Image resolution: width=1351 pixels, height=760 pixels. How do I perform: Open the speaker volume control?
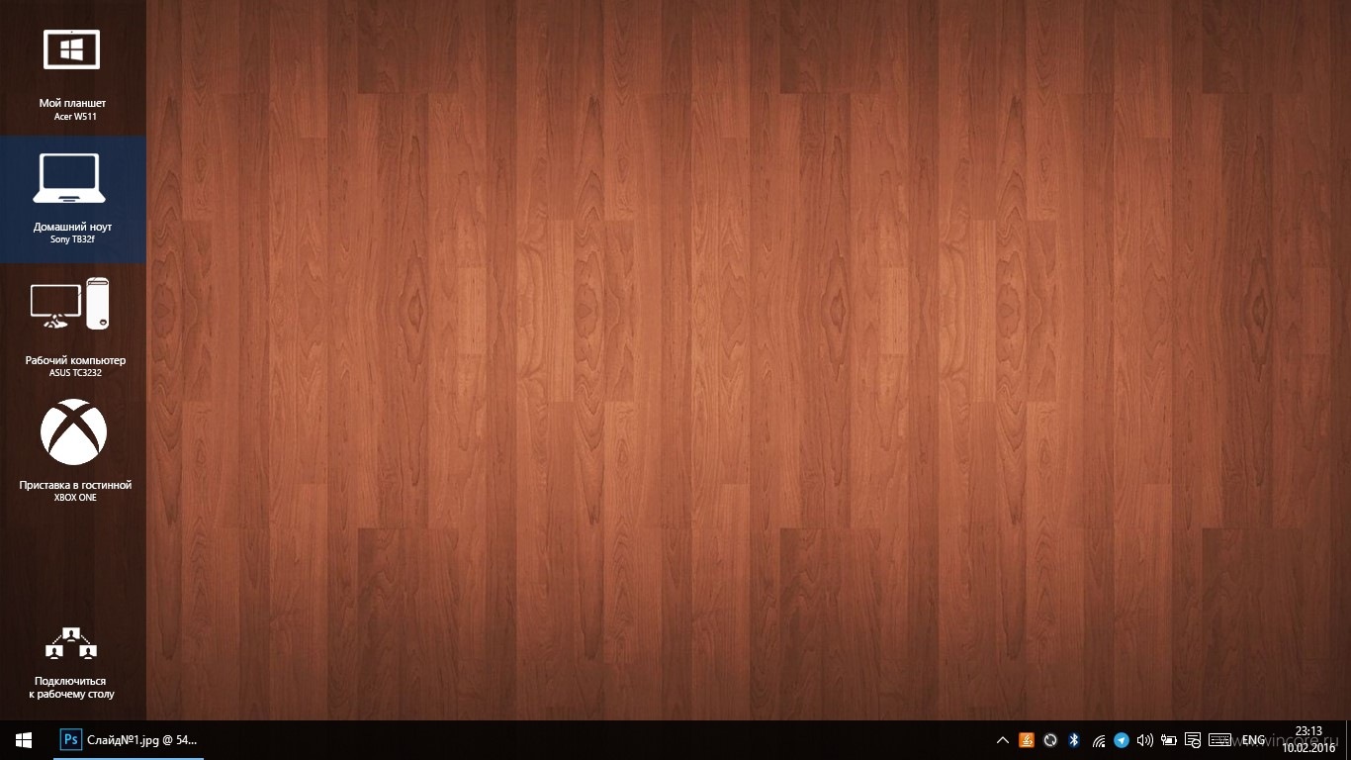[1145, 740]
